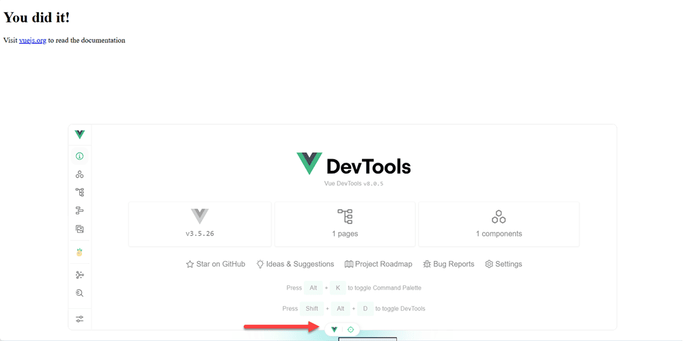The image size is (683, 341).
Task: Click the 1 components card
Action: (x=499, y=224)
